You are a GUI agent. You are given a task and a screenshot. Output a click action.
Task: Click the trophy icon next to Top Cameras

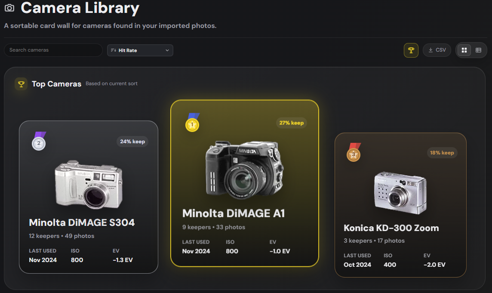[x=21, y=84]
